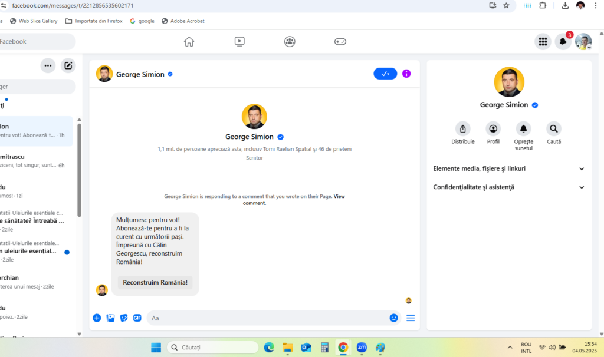Click the Caută search icon in info panel
The height and width of the screenshot is (357, 604).
(553, 129)
